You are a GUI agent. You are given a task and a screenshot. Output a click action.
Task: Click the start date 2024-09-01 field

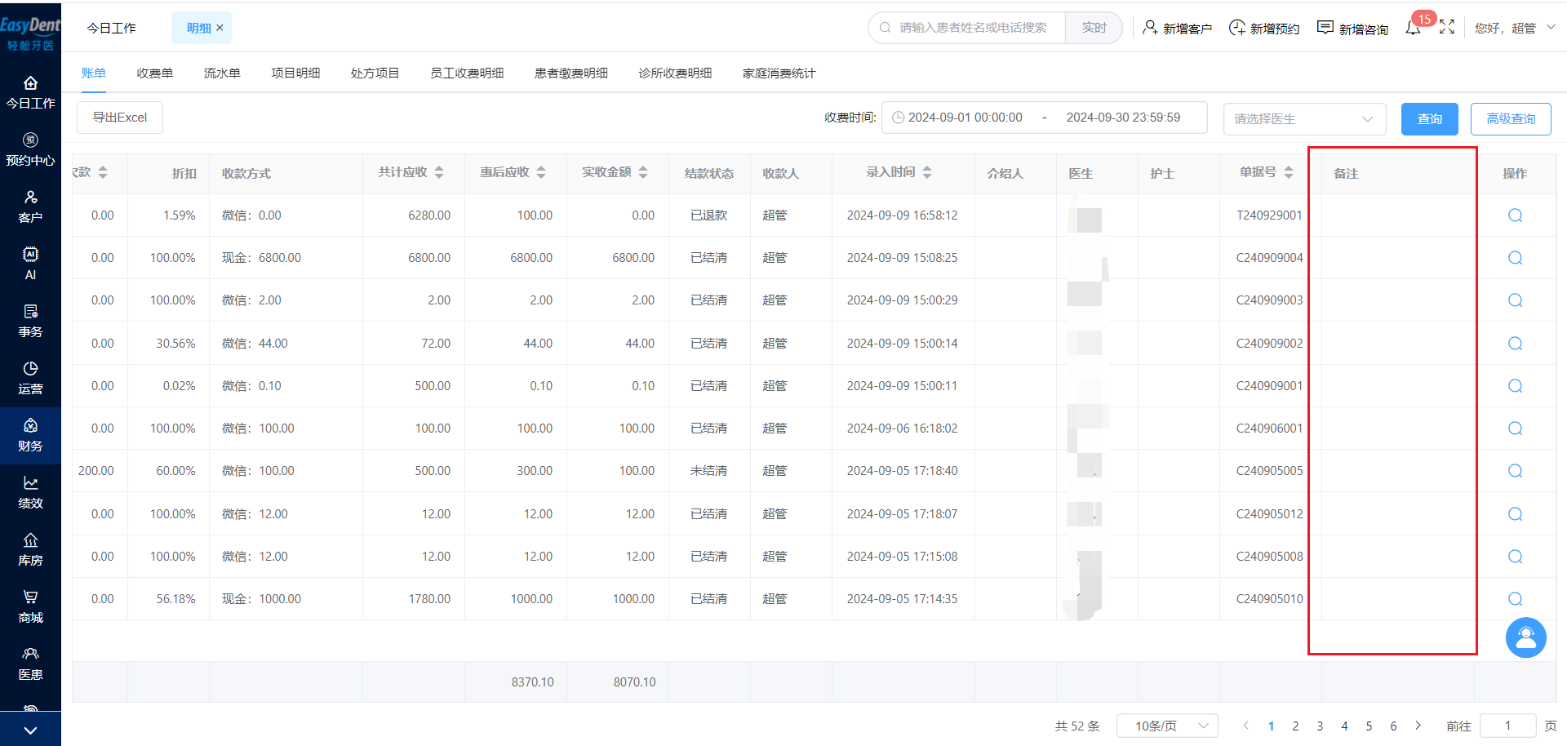click(965, 118)
